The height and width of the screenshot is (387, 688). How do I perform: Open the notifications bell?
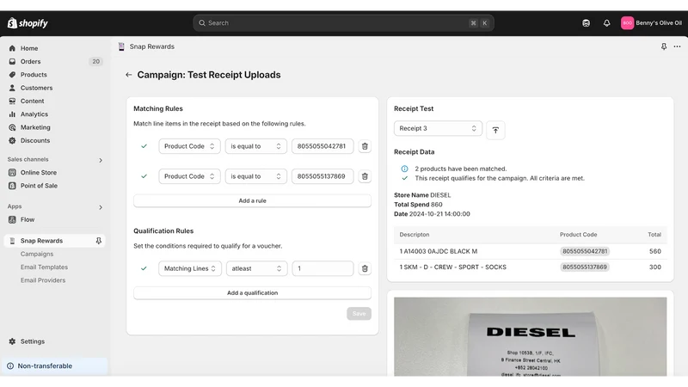pyautogui.click(x=606, y=23)
